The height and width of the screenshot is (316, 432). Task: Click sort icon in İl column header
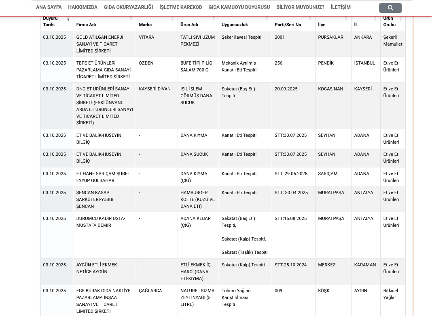point(375,19)
